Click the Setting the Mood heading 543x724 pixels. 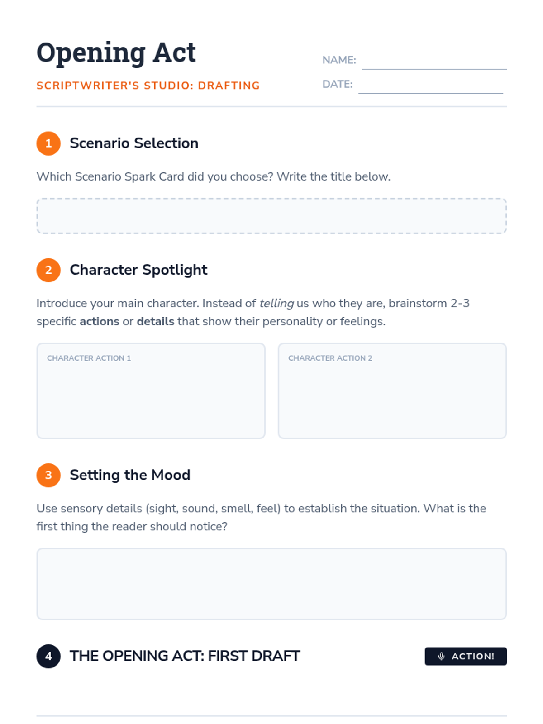click(130, 475)
